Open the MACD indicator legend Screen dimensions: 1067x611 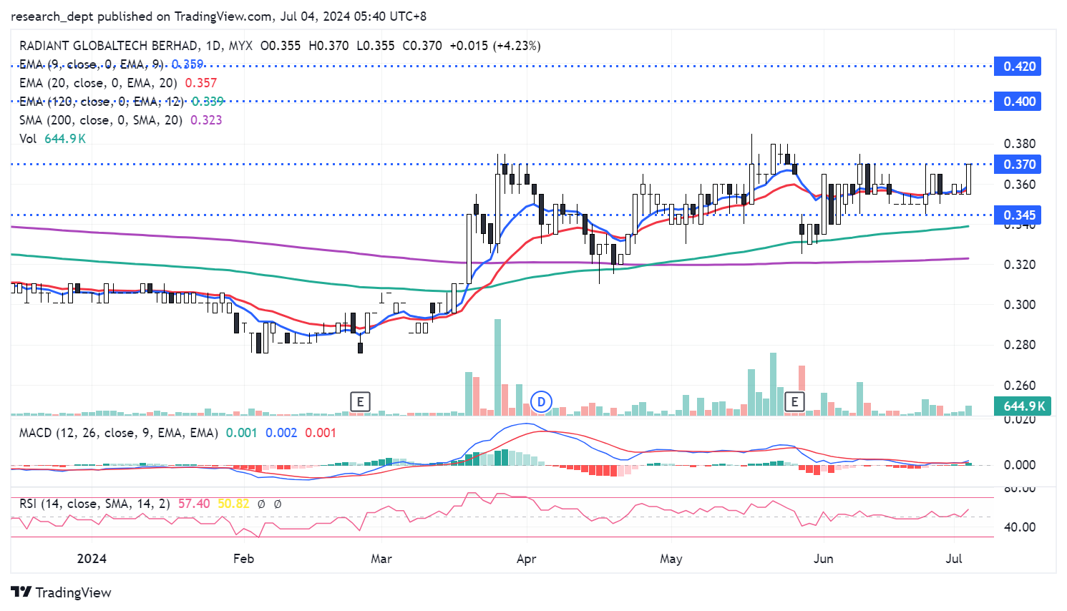coord(118,433)
